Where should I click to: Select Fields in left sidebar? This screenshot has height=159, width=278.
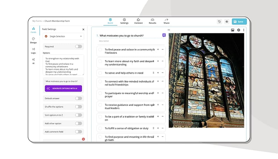[33, 30]
